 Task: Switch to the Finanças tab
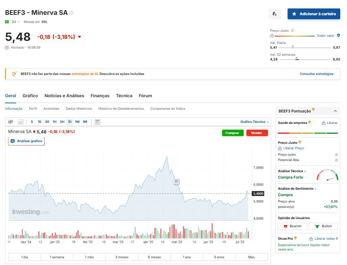(x=100, y=96)
